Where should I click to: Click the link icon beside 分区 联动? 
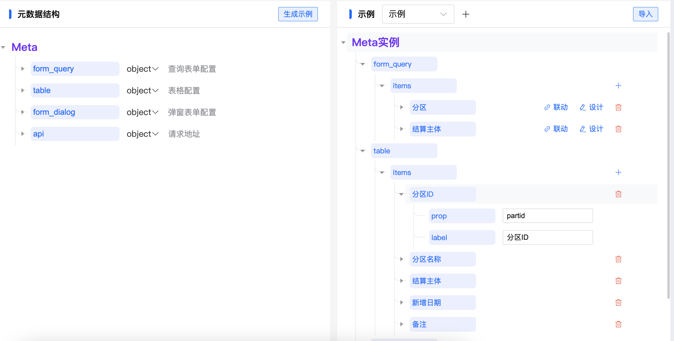547,108
